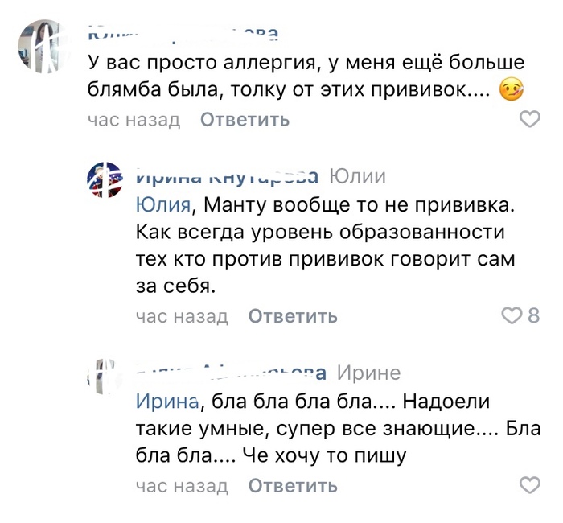This screenshot has height=523, width=563.
Task: Reply to the 'Че хочу то пишу' comment
Action: (293, 486)
